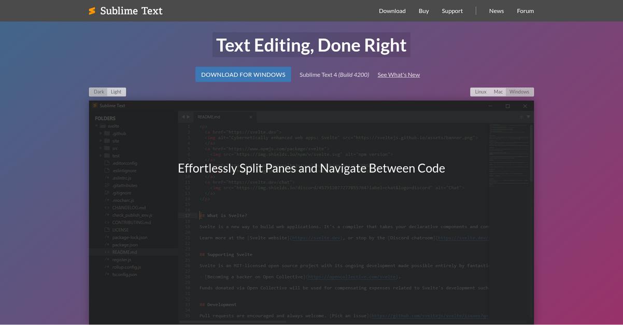This screenshot has height=325, width=623.
Task: Click the previous tab left arrow
Action: pyautogui.click(x=183, y=117)
